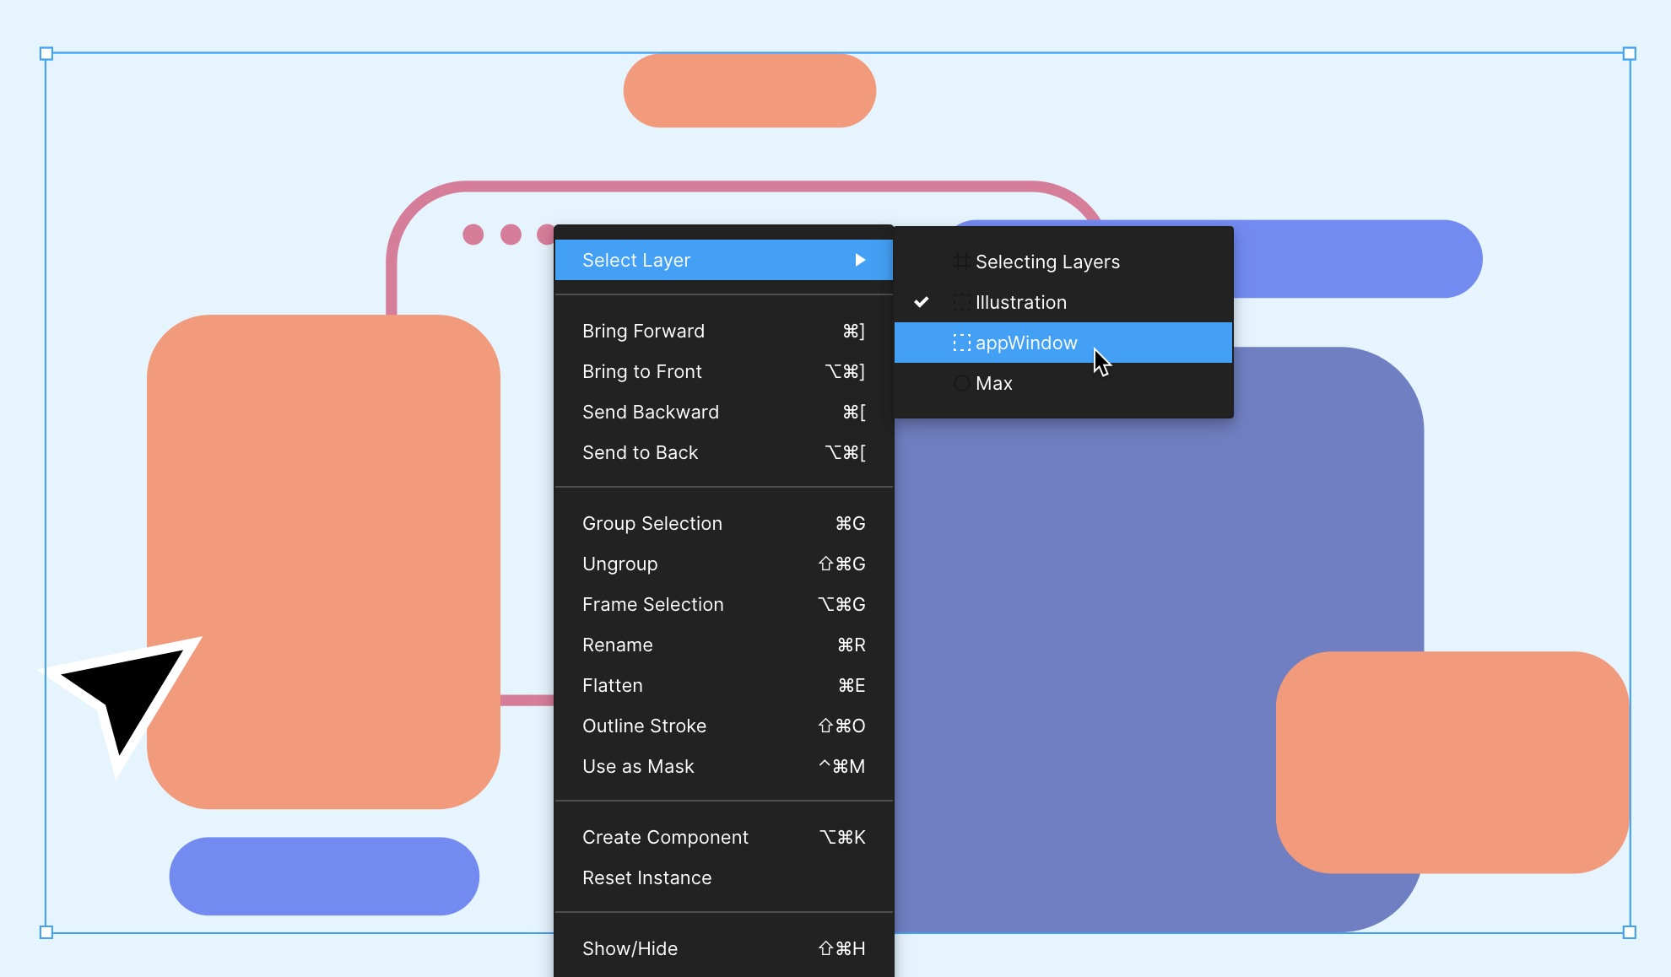Image resolution: width=1671 pixels, height=977 pixels.
Task: Choose Use as Mask option
Action: [x=638, y=766]
